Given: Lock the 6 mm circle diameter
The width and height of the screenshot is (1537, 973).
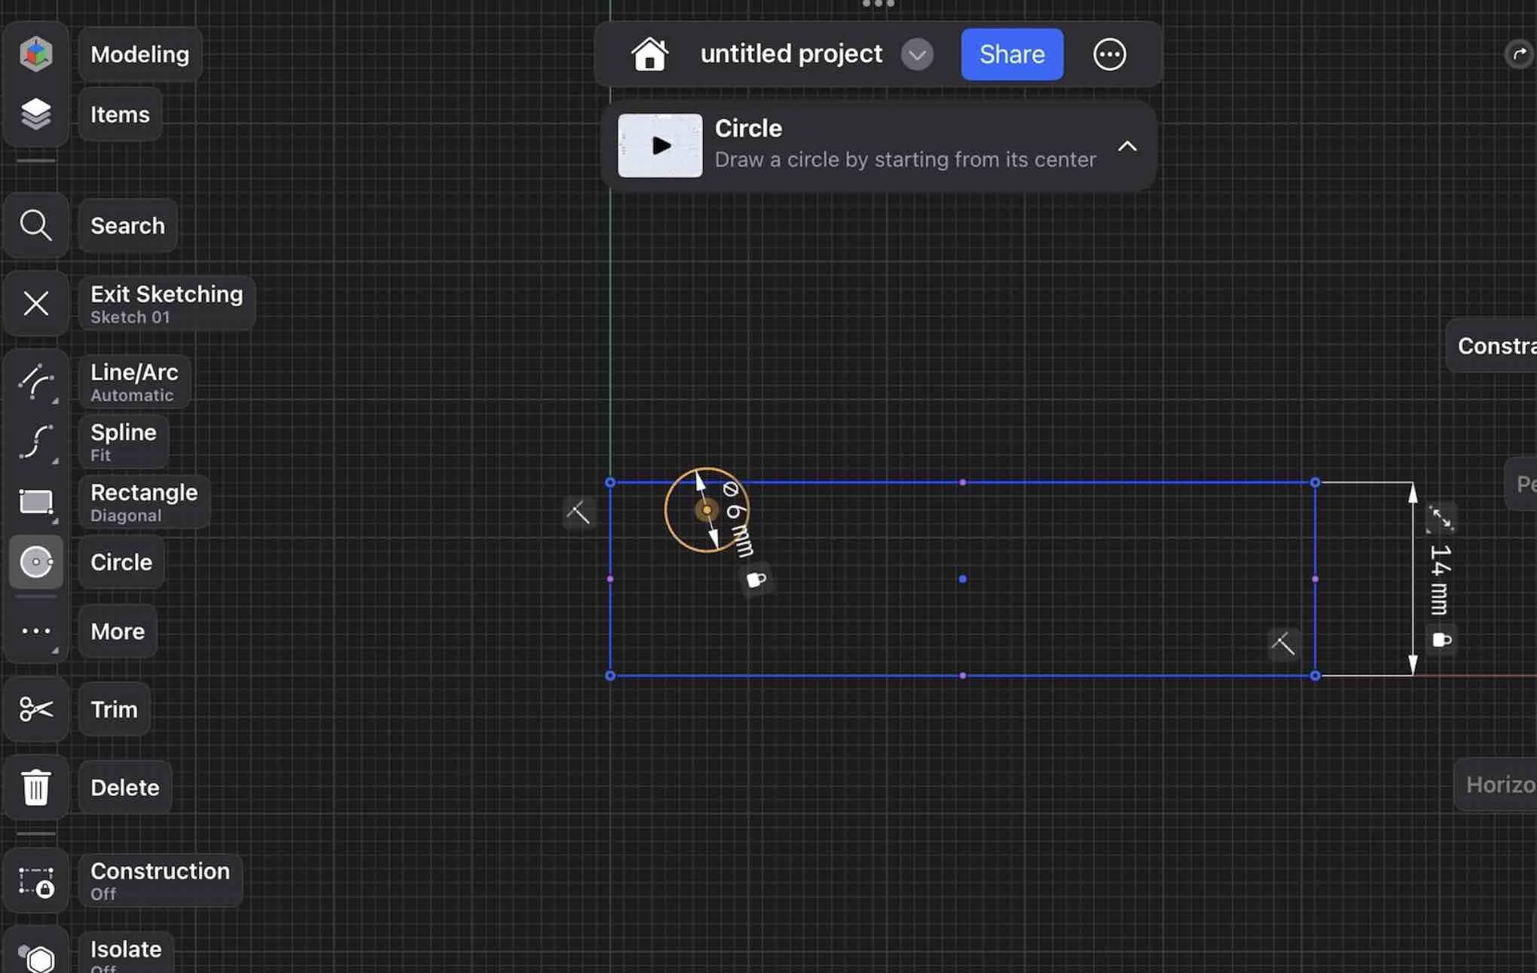Looking at the screenshot, I should [756, 579].
